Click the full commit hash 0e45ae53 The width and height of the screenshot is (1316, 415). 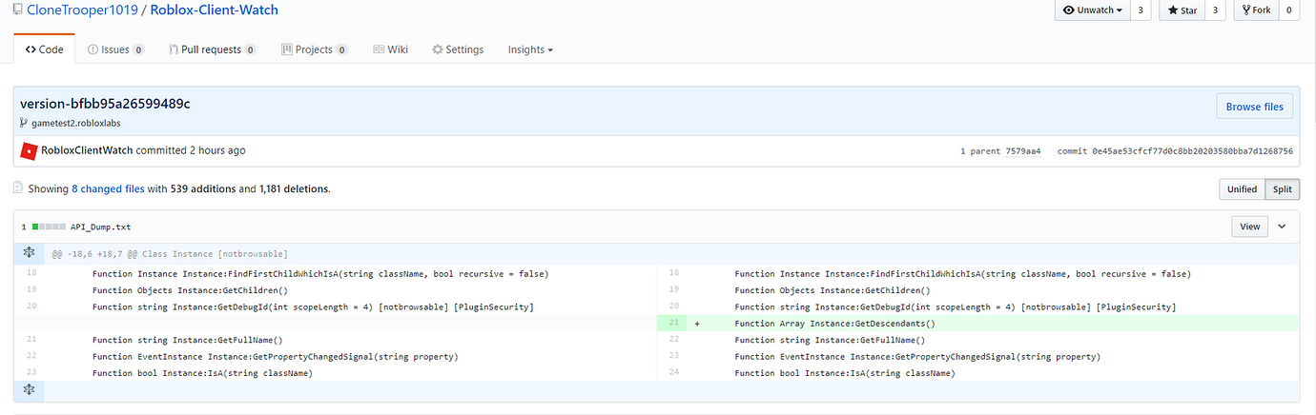(1195, 151)
